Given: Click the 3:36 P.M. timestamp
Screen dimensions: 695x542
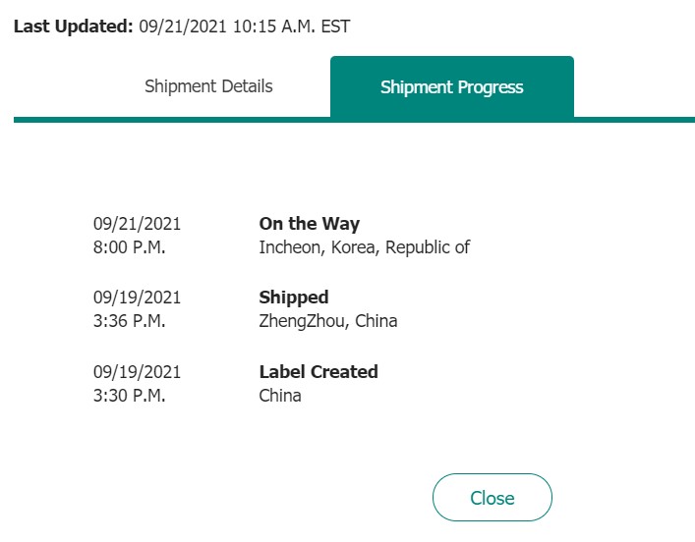Looking at the screenshot, I should click(129, 321).
